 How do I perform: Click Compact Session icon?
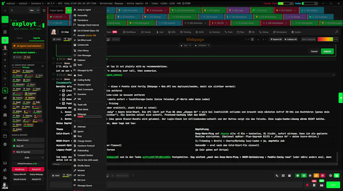point(75,155)
